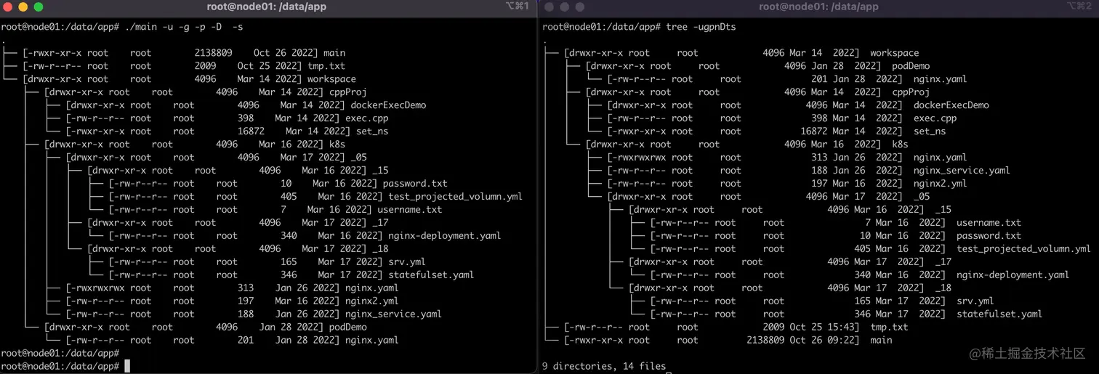Image resolution: width=1099 pixels, height=374 pixels.
Task: Minimize the left terminal with yellow button
Action: point(23,7)
